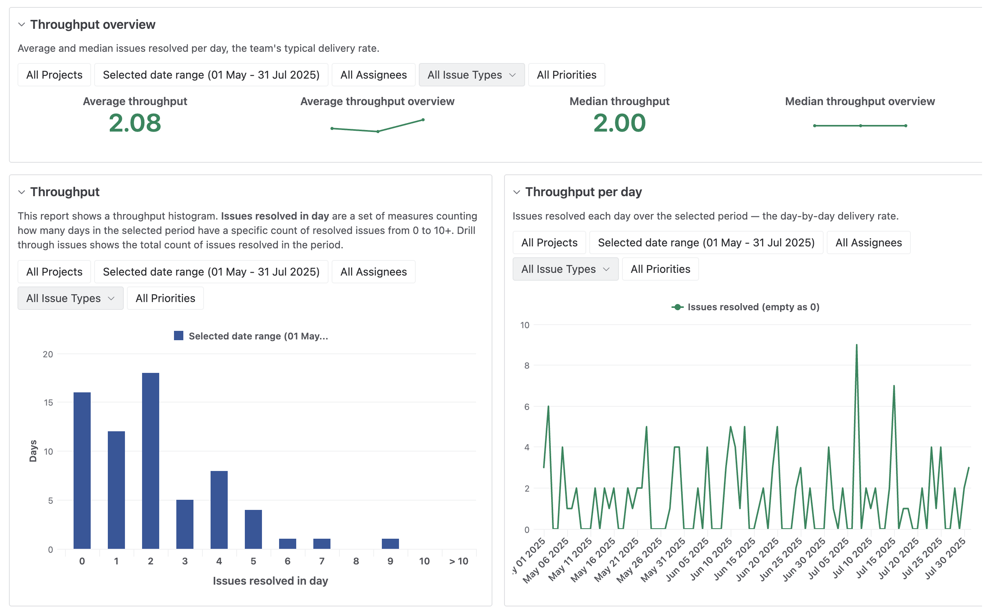Click the May 06 2025 axis label
Screen dimensions: 984x615
[546, 561]
